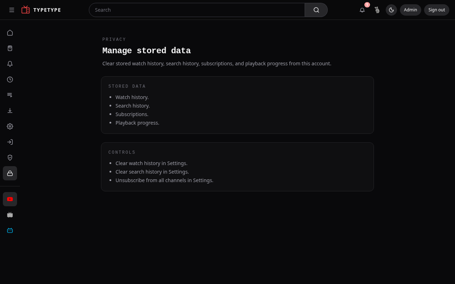
Task: Click the 'STORED DATA' section label
Action: [x=127, y=86]
